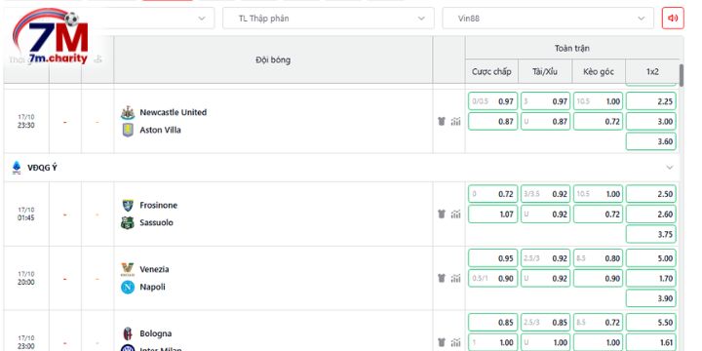Select the 1x2 column tab
This screenshot has width=702, height=351.
652,71
